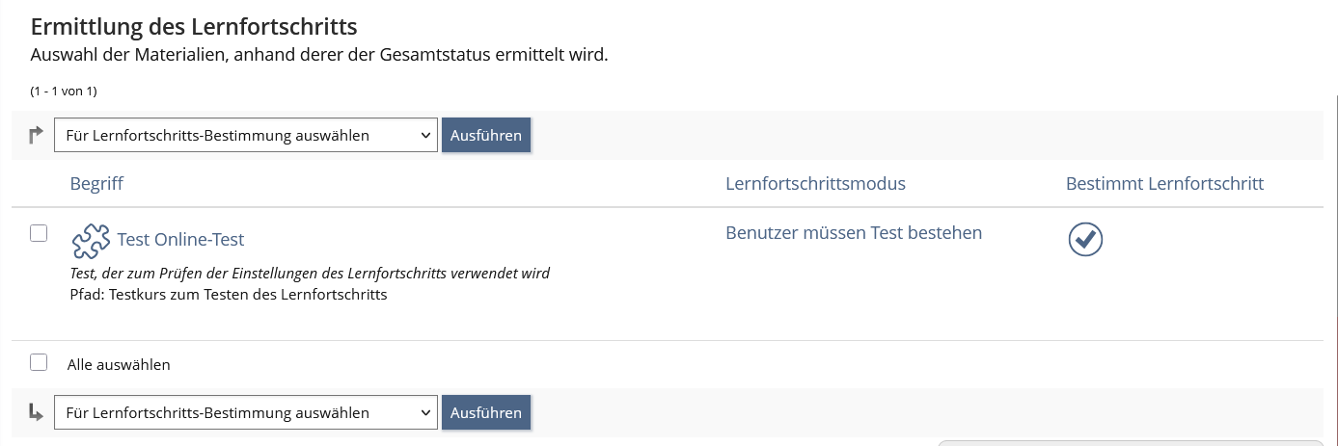Click the upper arrow icon beside the top dropdown
The width and height of the screenshot is (1338, 446).
[37, 136]
